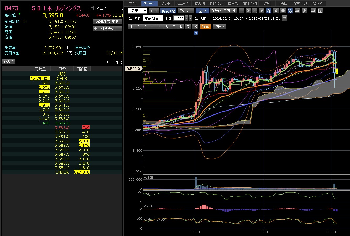
Task: Click the crosshair cursor icon in chart toolbar
Action: pos(242,11)
